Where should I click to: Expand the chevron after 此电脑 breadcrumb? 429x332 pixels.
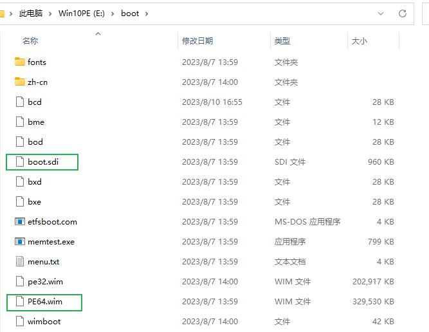(x=50, y=14)
